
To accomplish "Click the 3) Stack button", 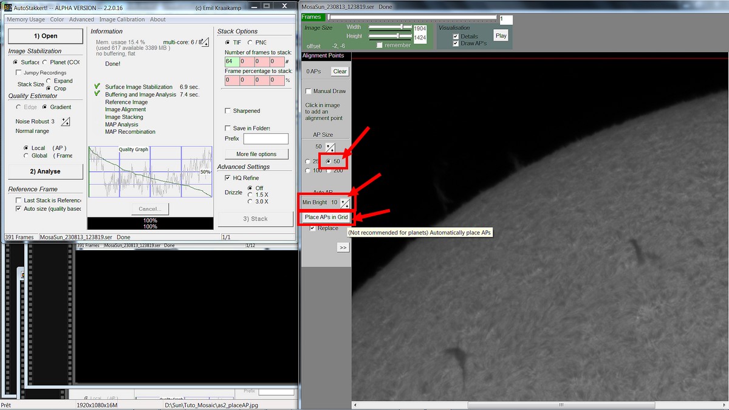I will point(255,219).
